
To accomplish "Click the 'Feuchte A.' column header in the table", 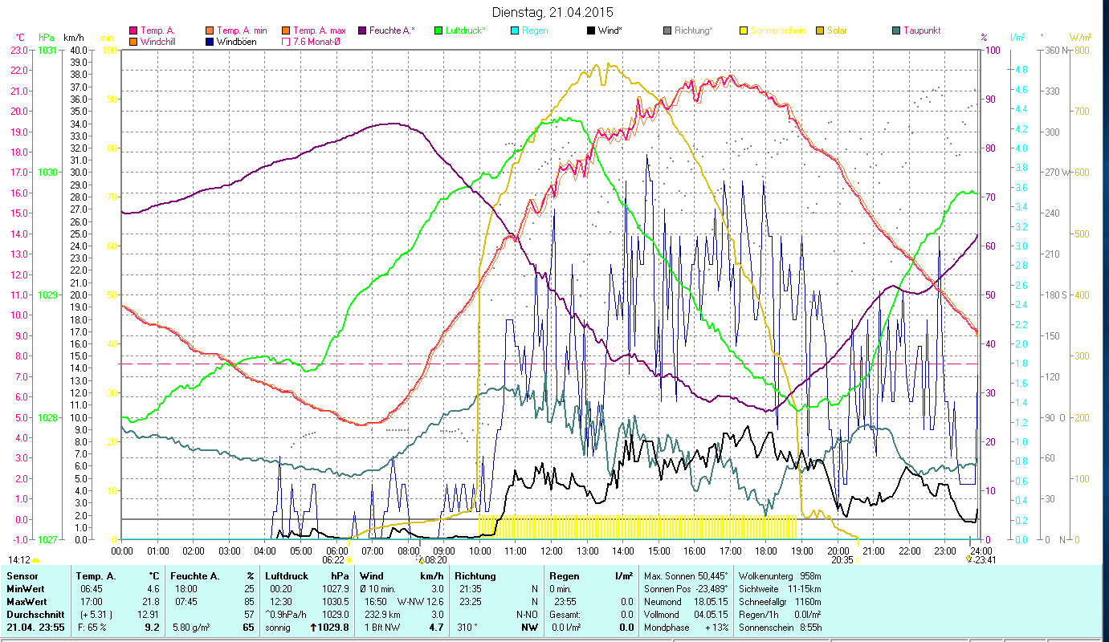I will click(197, 575).
